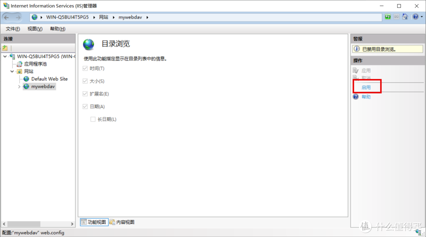Collapse the 网站 tree folder

pos(12,72)
